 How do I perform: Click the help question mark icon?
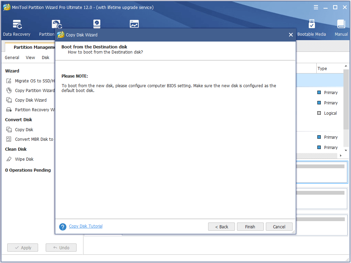(x=63, y=227)
